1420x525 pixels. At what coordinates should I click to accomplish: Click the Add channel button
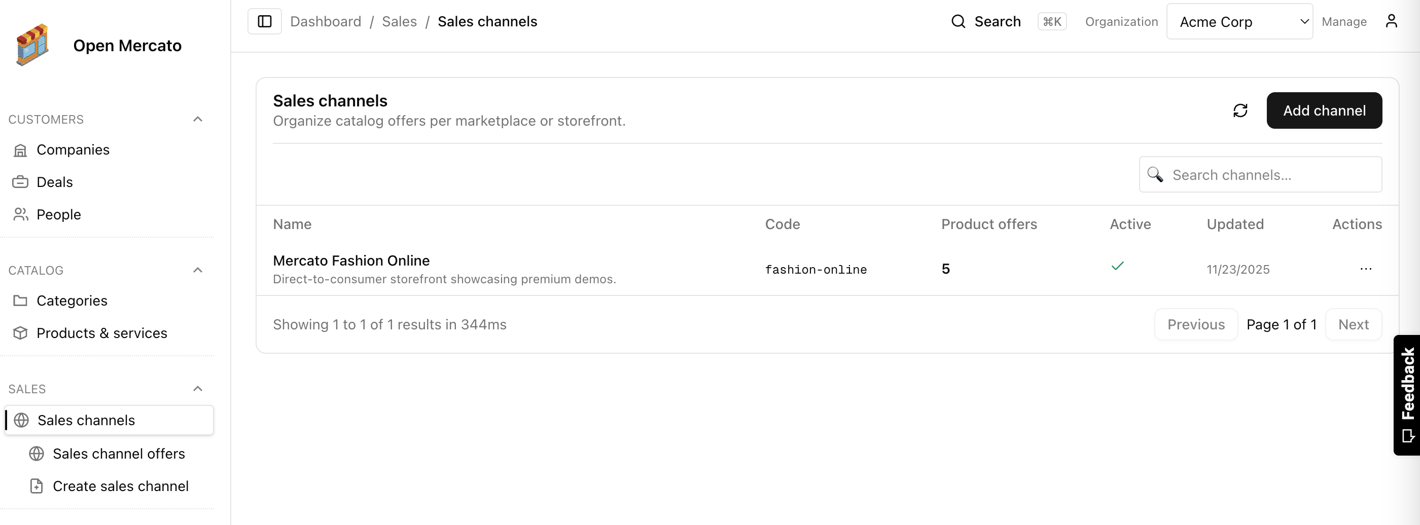click(x=1324, y=111)
